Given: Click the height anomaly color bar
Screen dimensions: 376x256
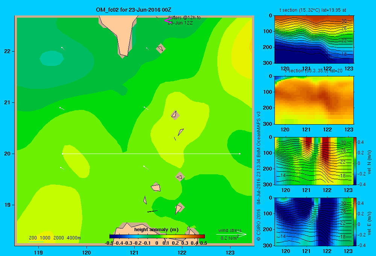Looking at the screenshot, I should click(x=157, y=236).
